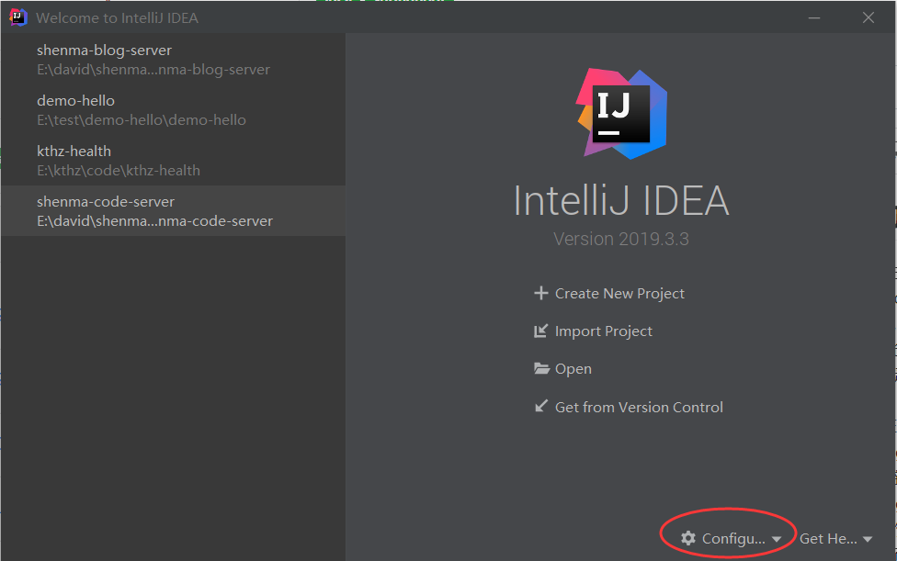The image size is (897, 561).
Task: Open recent project demo-hello
Action: point(173,109)
